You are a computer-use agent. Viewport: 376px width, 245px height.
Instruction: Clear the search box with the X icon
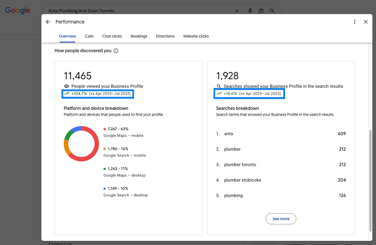[237, 11]
